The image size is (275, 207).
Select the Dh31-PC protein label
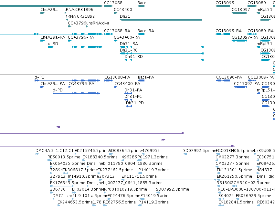click(133, 97)
